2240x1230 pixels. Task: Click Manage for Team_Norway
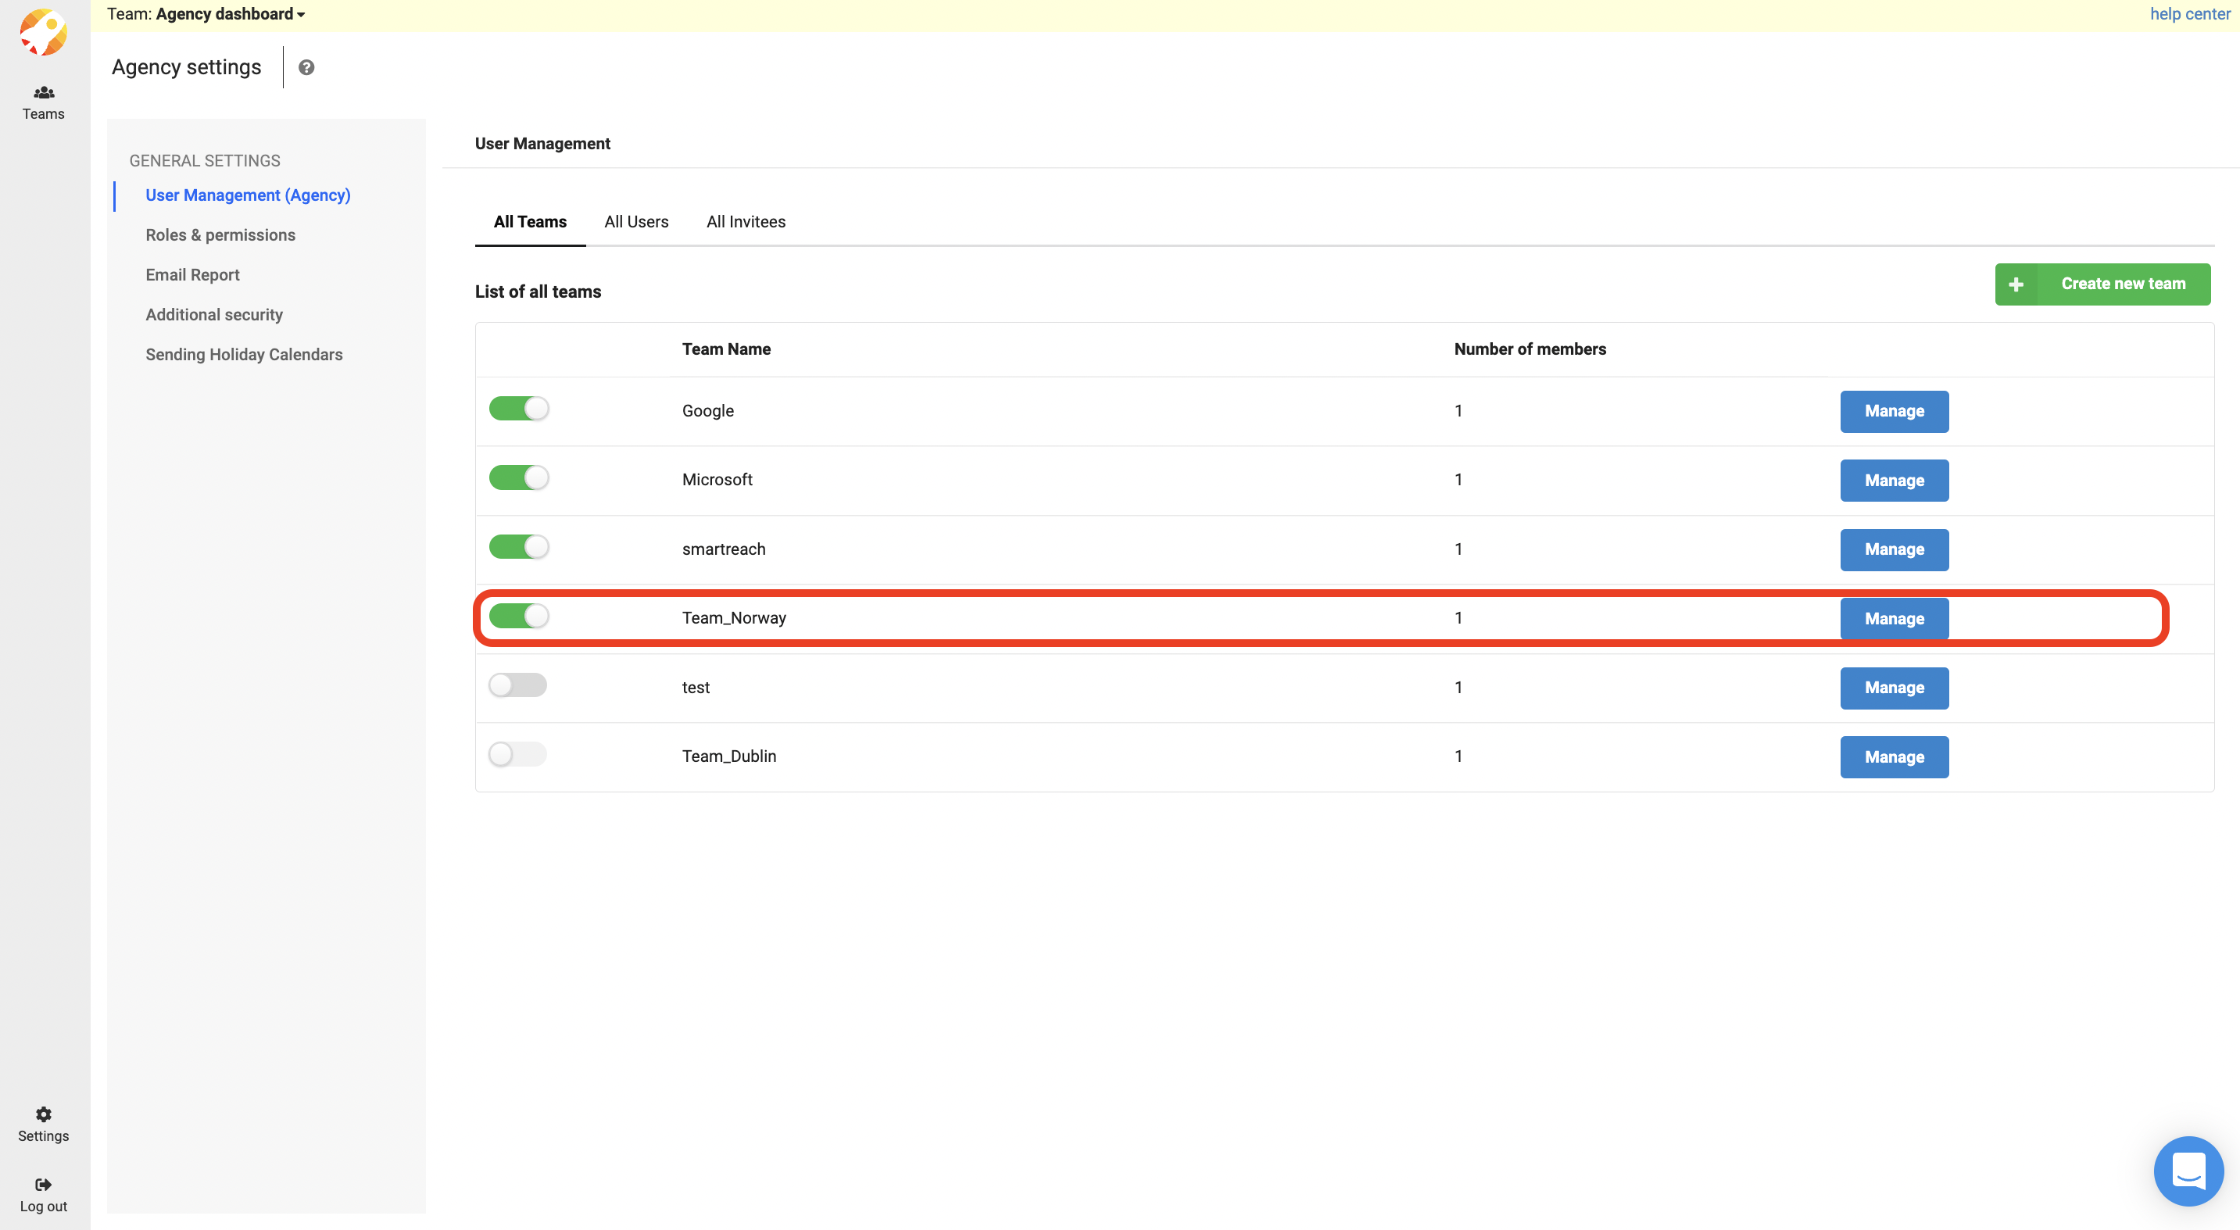point(1894,619)
